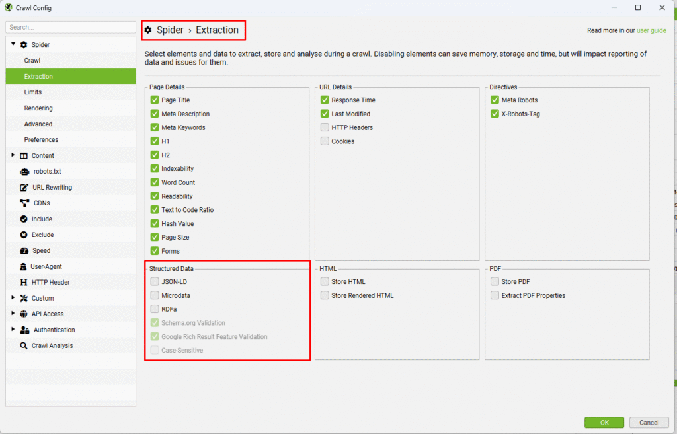Expand the Content tree section
Screen dimensions: 677x434
pyautogui.click(x=13, y=155)
